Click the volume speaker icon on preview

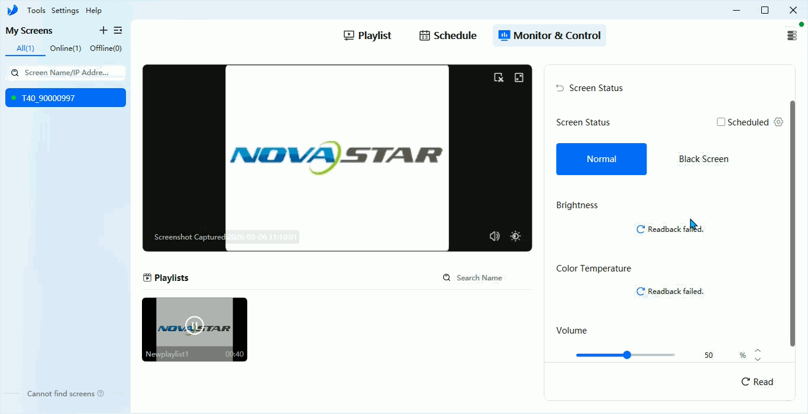[x=495, y=237]
